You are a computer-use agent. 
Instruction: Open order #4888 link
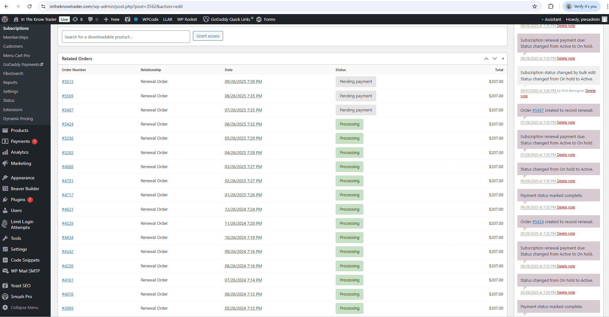68,167
